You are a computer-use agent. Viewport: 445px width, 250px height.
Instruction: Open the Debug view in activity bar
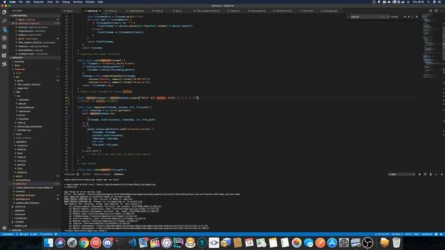4,38
